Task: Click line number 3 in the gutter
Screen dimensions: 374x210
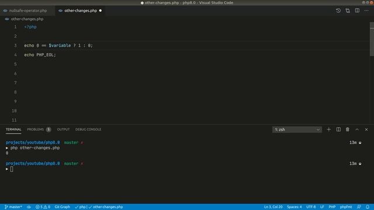Action: click(x=16, y=45)
